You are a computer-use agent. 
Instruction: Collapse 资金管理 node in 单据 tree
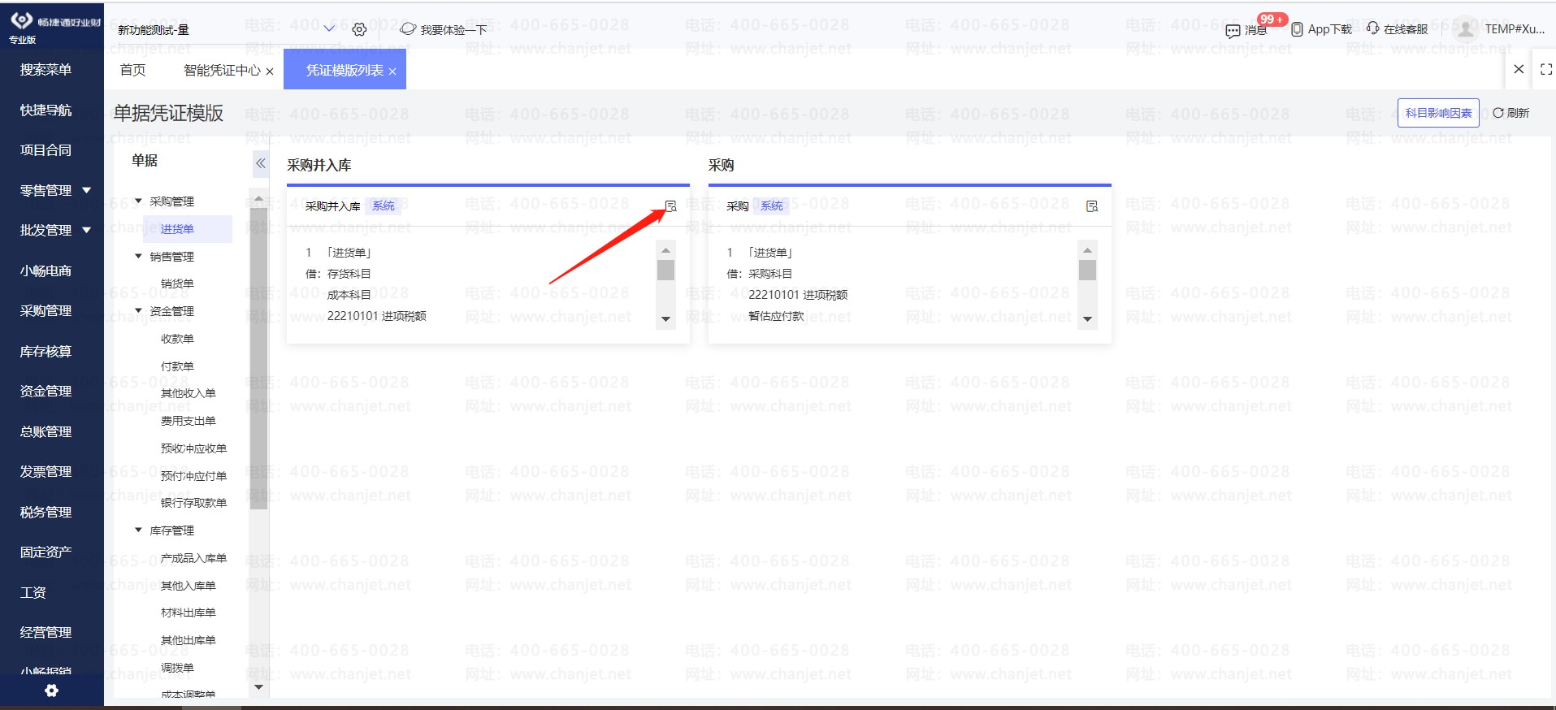click(138, 310)
